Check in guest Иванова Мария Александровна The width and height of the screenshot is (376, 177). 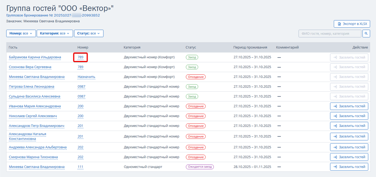[349, 106]
